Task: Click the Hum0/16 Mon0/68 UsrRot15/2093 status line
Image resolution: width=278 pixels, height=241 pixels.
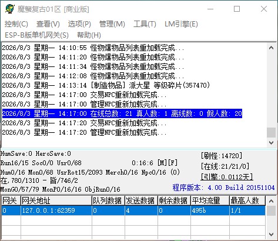Action: (x=90, y=172)
